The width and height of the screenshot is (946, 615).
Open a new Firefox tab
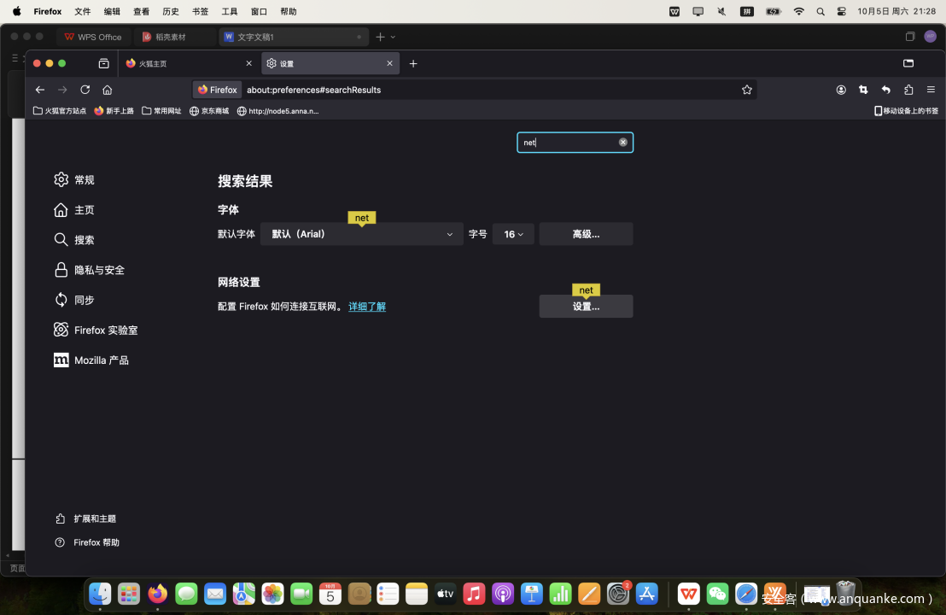[413, 63]
